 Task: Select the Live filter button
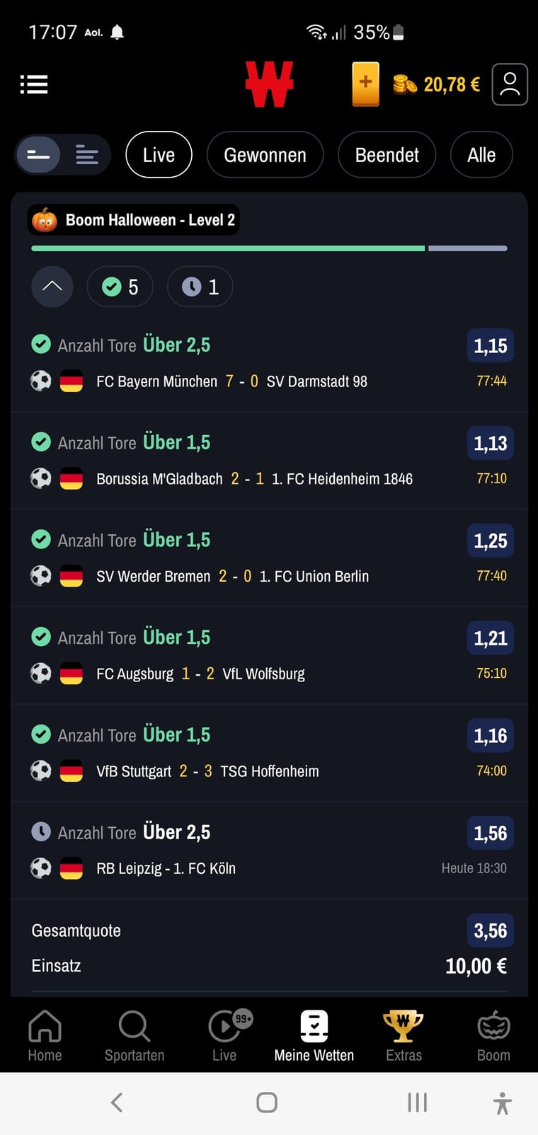pos(159,155)
